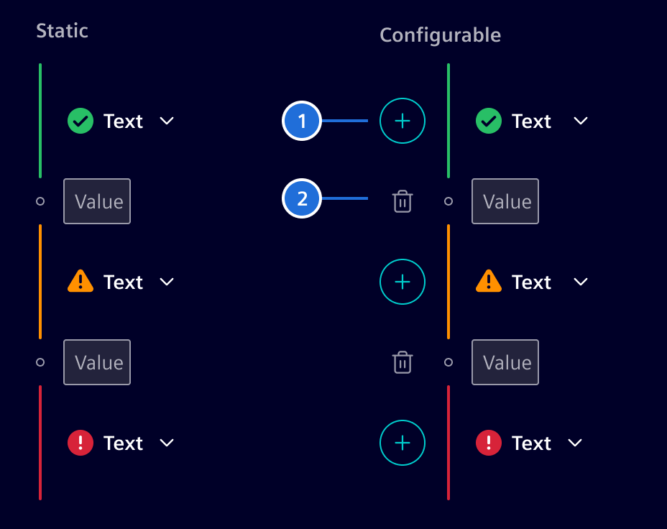Select the orange warning icon in the Configurable column

(488, 282)
